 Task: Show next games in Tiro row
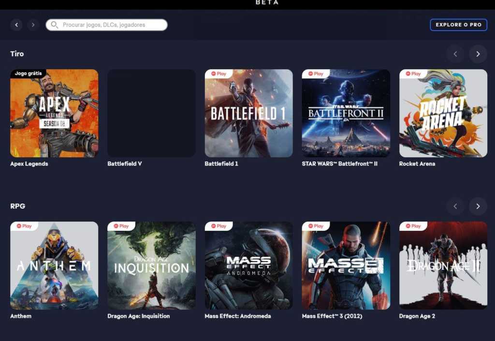tap(478, 54)
